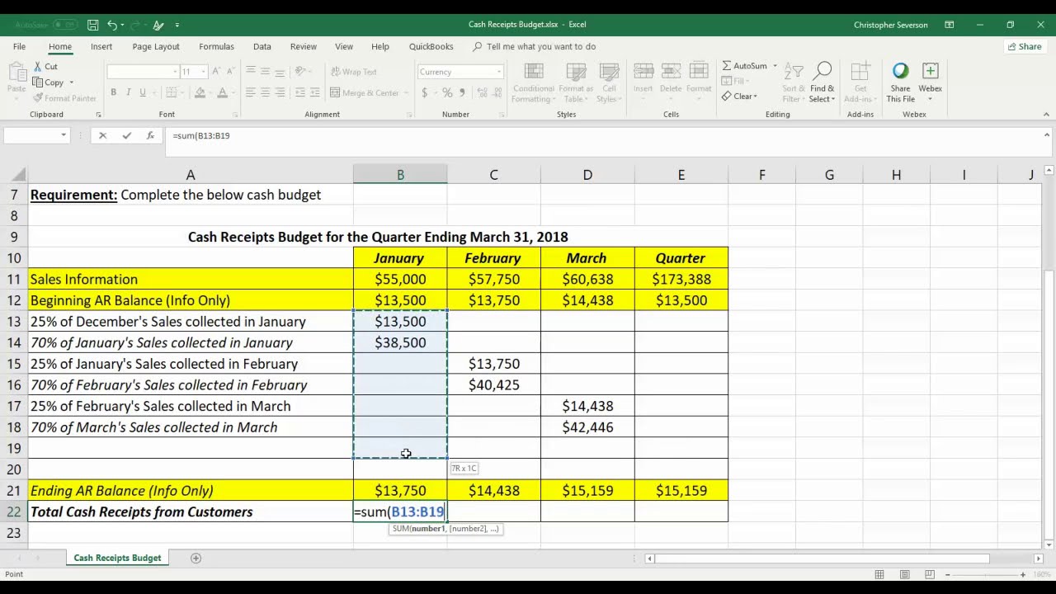Viewport: 1056px width, 594px height.
Task: Click the Cut scissors icon
Action: pyautogui.click(x=38, y=66)
